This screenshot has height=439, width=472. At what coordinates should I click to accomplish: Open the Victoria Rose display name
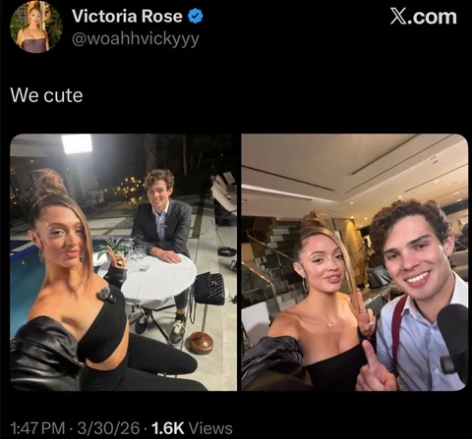pos(127,16)
